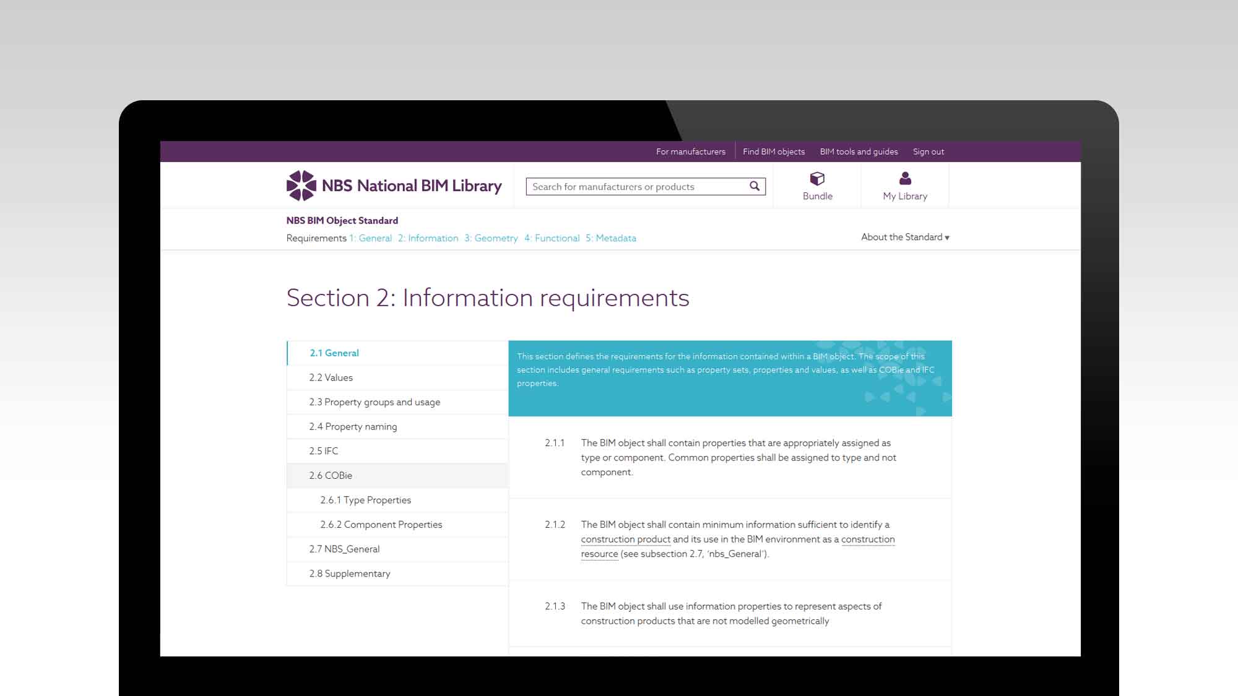Click the NBS National BIM Library logo

pos(395,184)
